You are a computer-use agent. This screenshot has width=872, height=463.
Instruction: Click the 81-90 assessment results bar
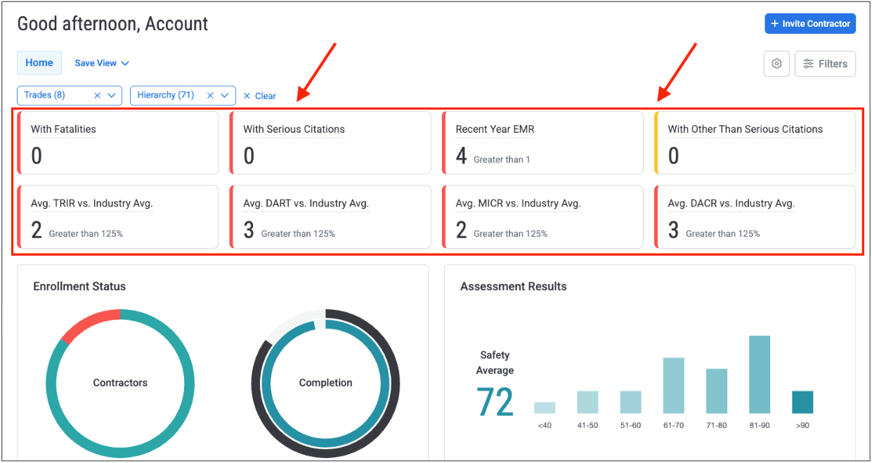(759, 374)
